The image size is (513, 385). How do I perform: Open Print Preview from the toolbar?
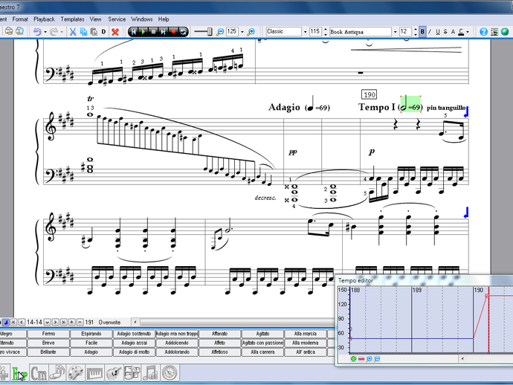19,31
